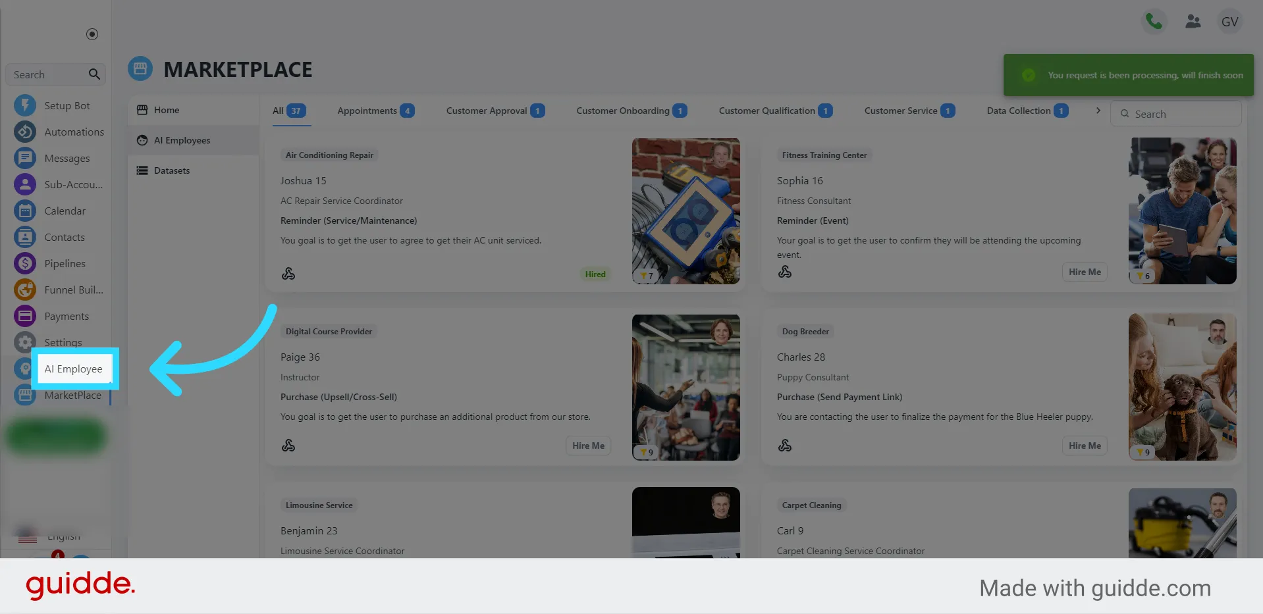
Task: Click the AI Employees face icon
Action: coord(142,140)
